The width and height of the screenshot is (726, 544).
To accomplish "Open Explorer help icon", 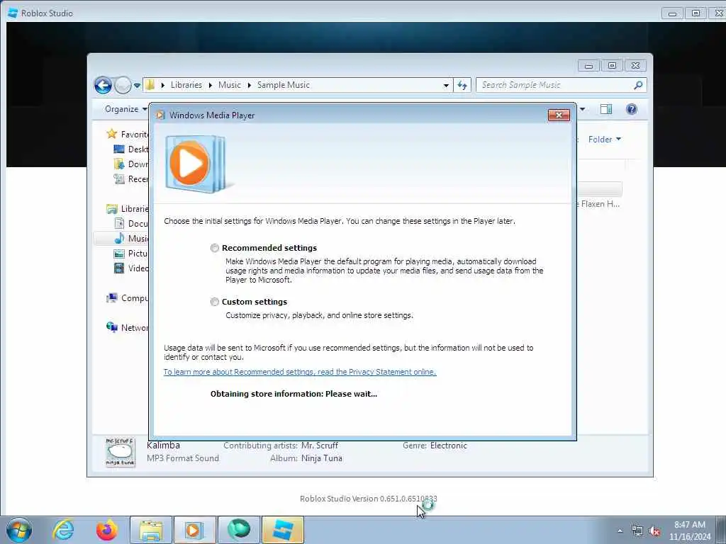I will pyautogui.click(x=631, y=109).
